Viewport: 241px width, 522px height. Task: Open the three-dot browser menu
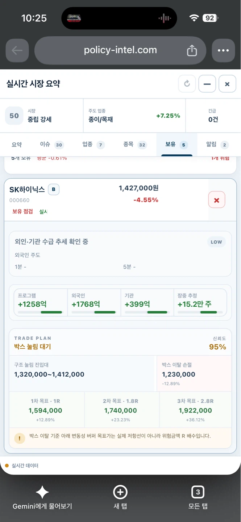223,50
